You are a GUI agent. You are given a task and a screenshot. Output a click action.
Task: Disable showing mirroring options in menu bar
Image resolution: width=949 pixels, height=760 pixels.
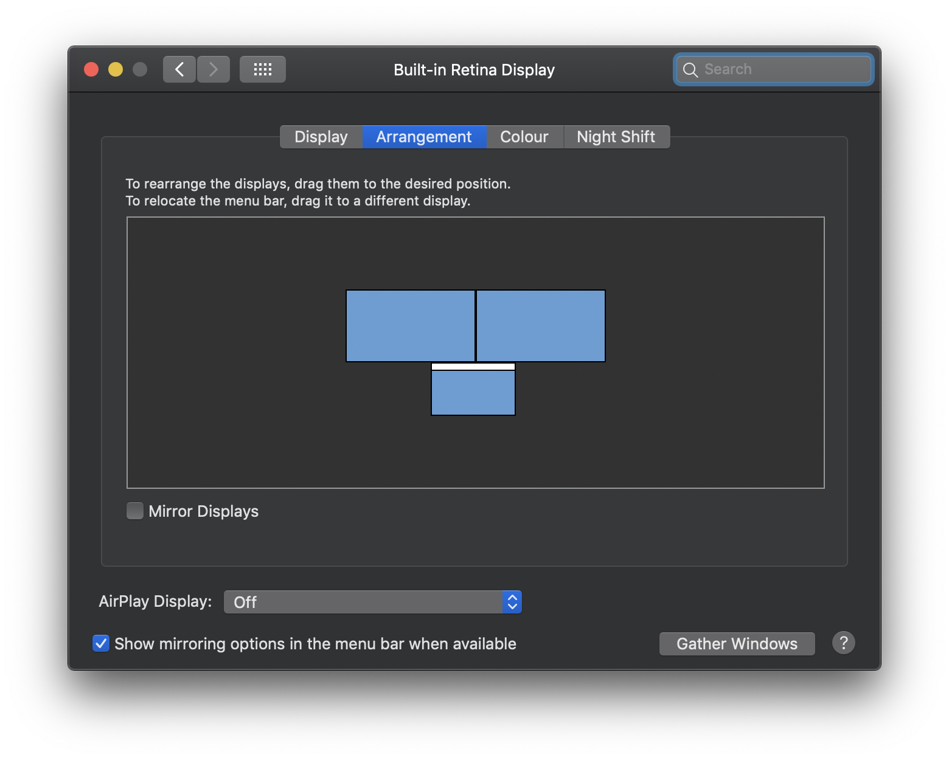[x=101, y=643]
